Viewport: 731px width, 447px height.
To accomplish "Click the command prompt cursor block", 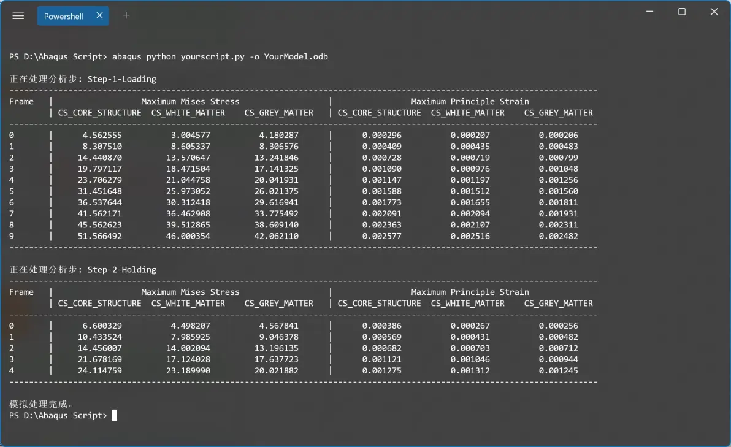I will (x=115, y=415).
